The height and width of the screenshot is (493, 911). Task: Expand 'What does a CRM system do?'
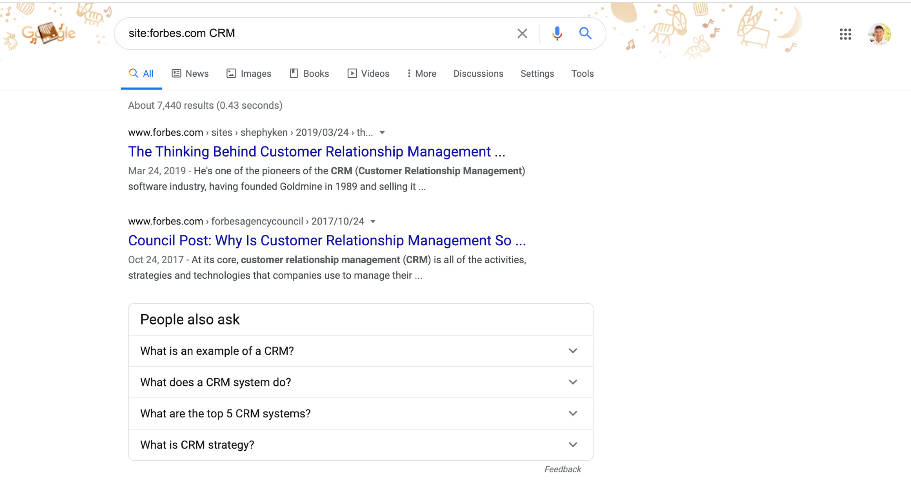(x=360, y=382)
